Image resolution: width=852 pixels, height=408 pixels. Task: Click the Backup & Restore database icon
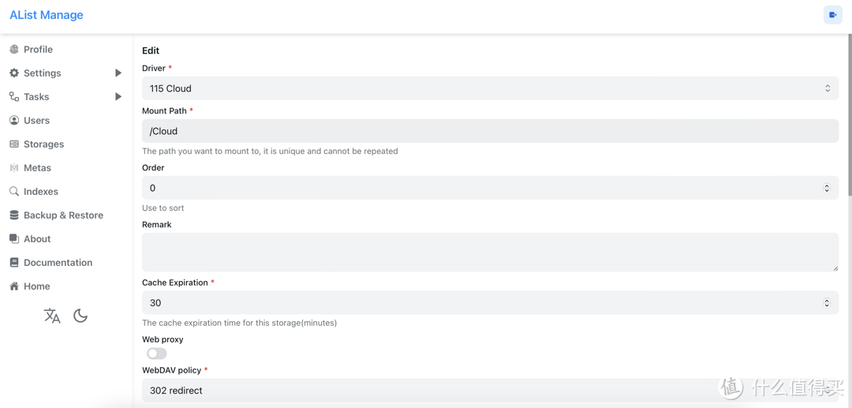14,215
